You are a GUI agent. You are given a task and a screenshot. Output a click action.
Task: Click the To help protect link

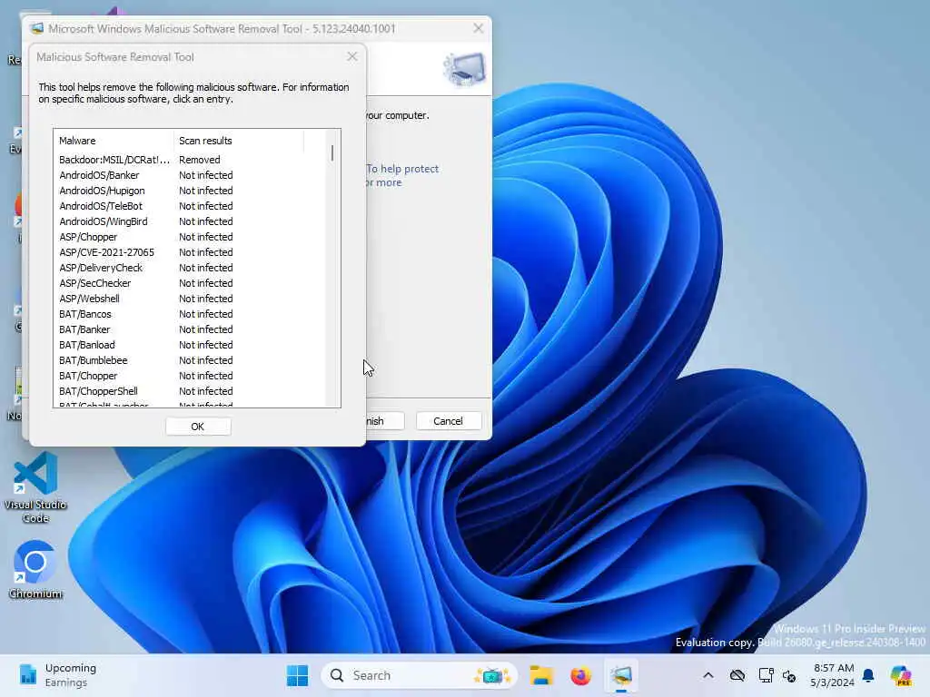point(402,169)
